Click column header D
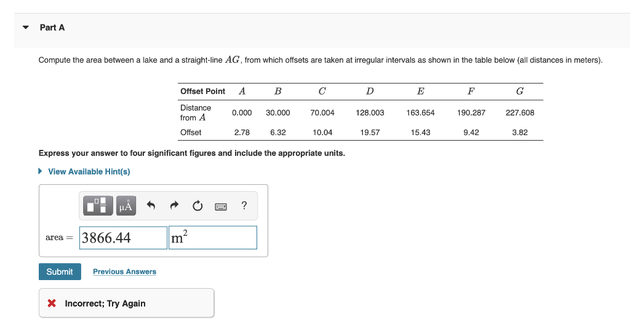 370,92
